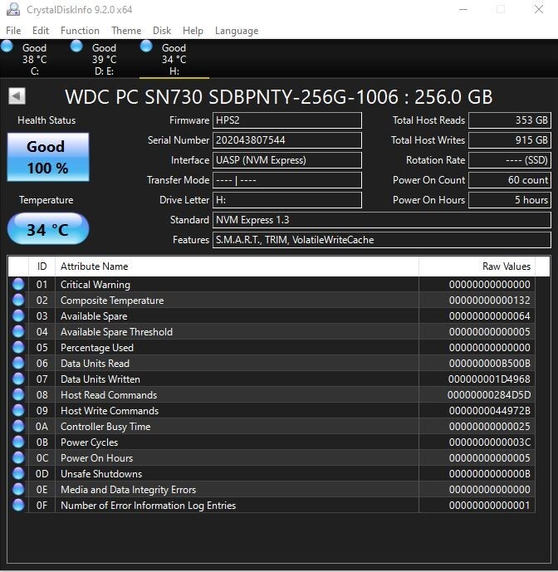Click the disk model title WDC PC SN730

point(278,97)
